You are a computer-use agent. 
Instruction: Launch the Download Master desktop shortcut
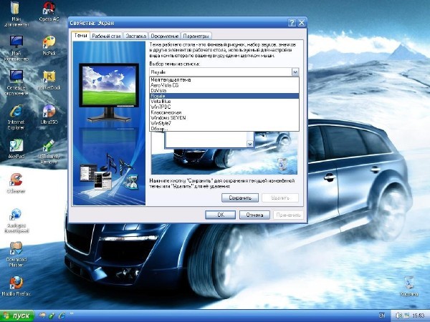click(x=16, y=254)
